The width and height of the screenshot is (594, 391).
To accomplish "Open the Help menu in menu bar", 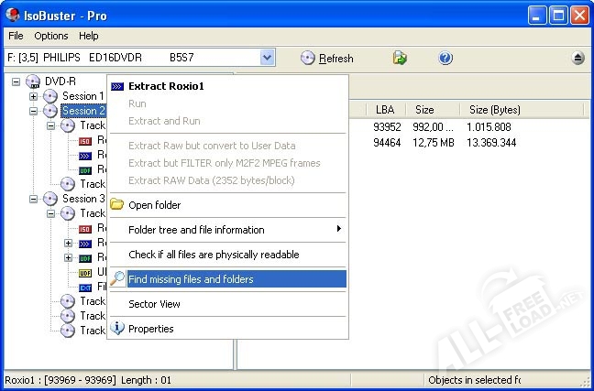I will click(x=88, y=36).
